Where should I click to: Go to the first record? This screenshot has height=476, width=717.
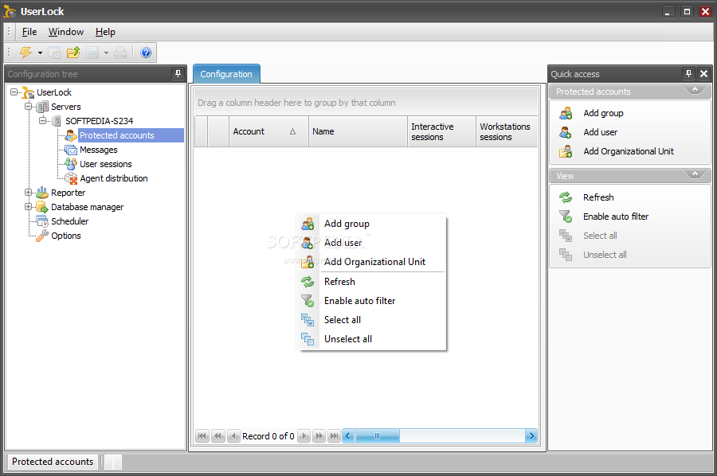coord(202,435)
